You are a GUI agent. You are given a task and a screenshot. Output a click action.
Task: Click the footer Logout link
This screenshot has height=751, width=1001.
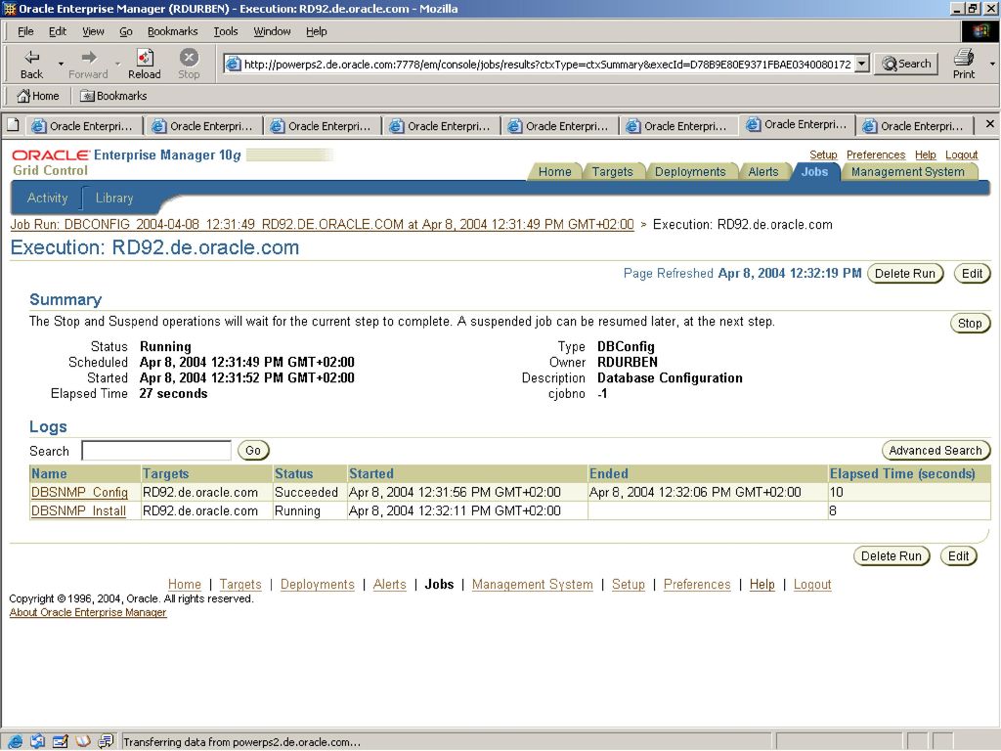tap(812, 585)
